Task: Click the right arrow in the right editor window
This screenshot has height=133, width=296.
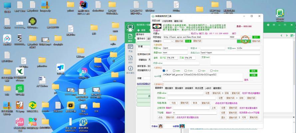Action: (x=287, y=36)
